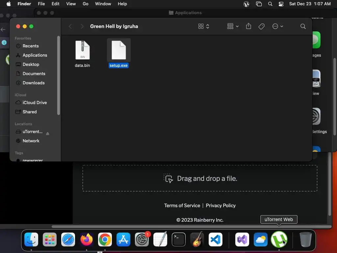Open Visual Studio from the Dock
Screen dimensions: 337x253
click(x=242, y=239)
